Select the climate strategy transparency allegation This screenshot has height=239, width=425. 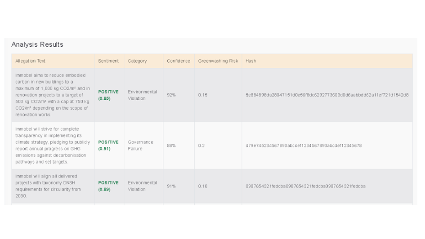pyautogui.click(x=53, y=146)
